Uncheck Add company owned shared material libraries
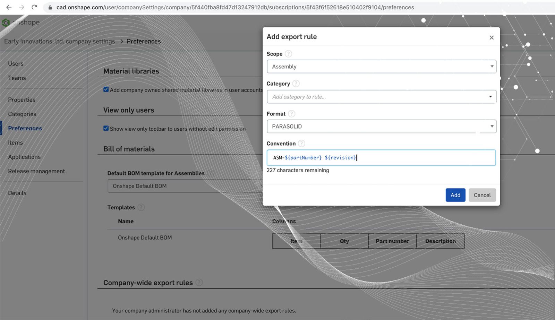 click(x=106, y=89)
